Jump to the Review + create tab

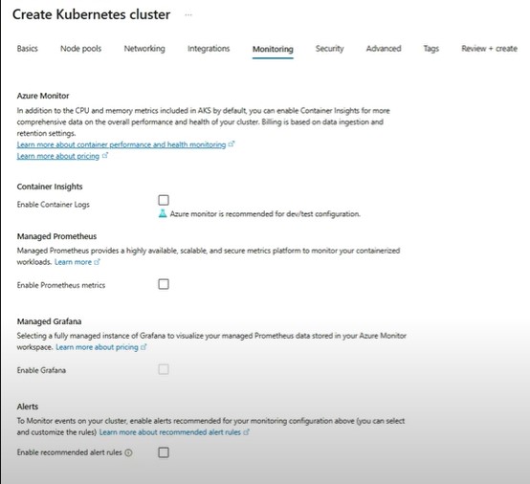(490, 49)
